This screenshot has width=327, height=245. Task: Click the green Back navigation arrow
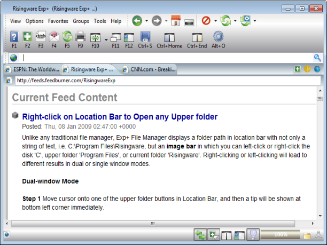[x=137, y=21]
